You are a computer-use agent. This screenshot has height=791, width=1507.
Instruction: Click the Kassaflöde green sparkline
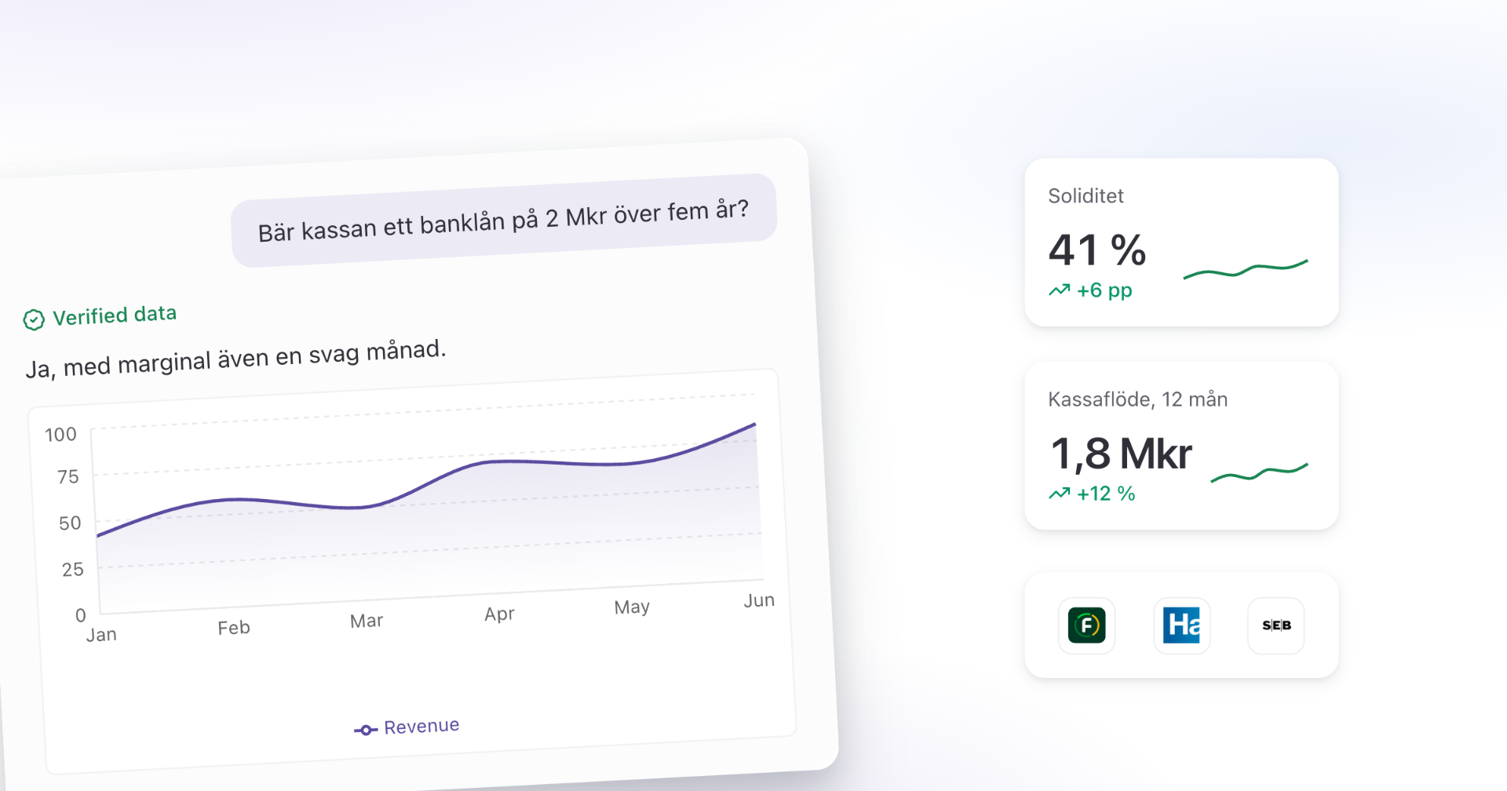[x=1259, y=472]
